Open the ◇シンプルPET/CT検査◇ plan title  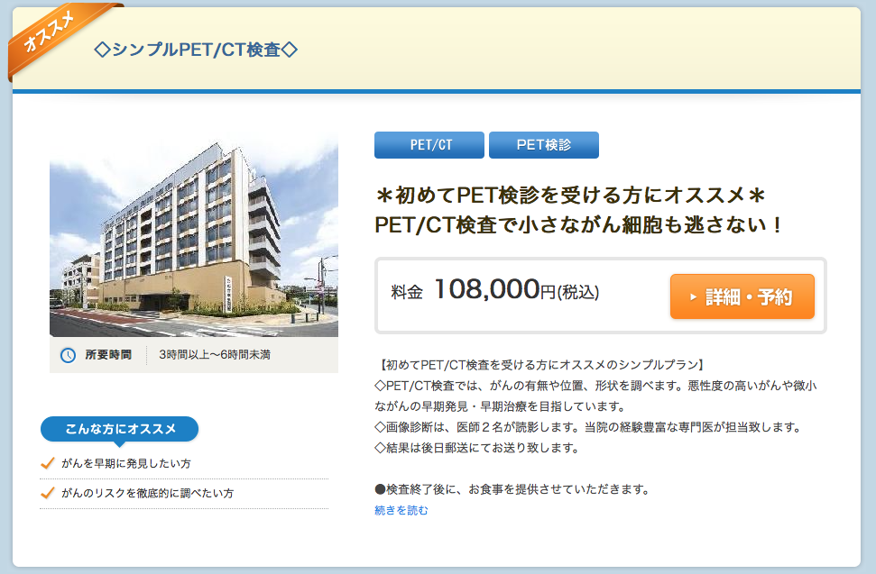point(196,50)
